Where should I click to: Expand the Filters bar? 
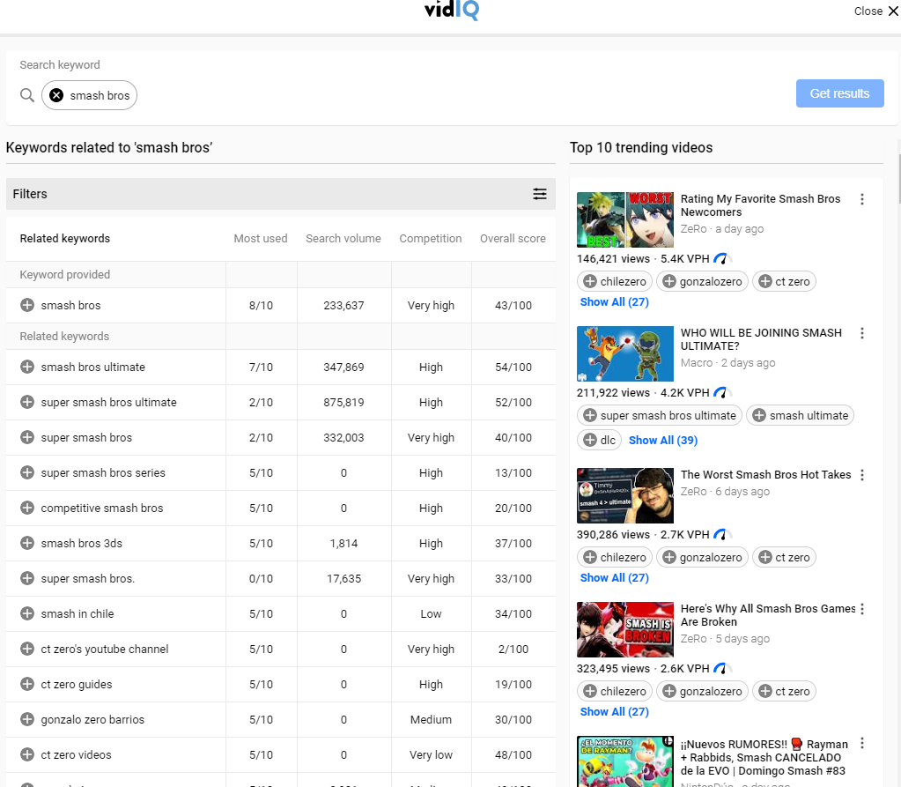tap(280, 194)
